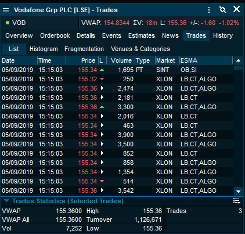Select the 'OB,SI' ESMA cell
245x234 pixels.
click(189, 70)
